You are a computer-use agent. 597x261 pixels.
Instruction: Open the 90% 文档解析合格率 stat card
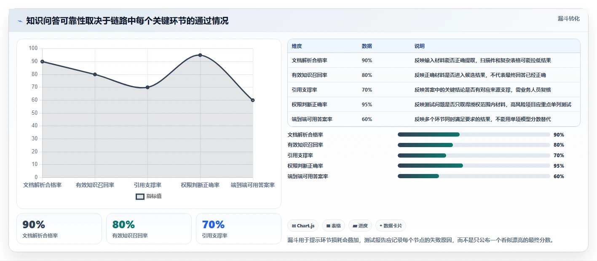coord(59,229)
